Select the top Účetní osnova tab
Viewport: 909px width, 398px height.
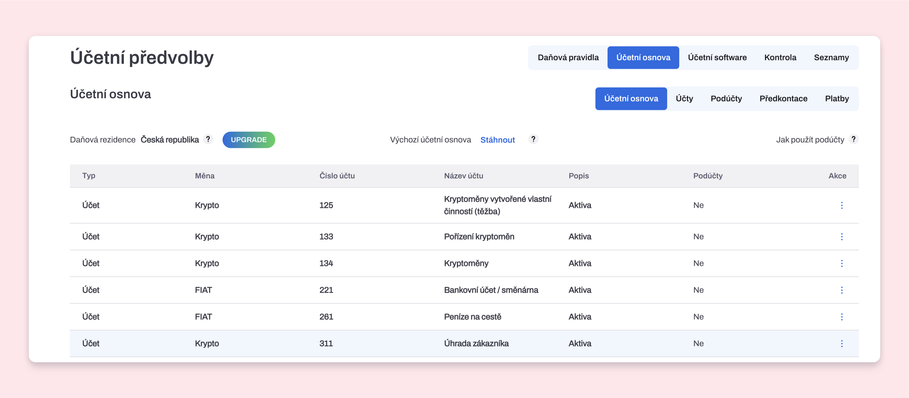point(643,58)
